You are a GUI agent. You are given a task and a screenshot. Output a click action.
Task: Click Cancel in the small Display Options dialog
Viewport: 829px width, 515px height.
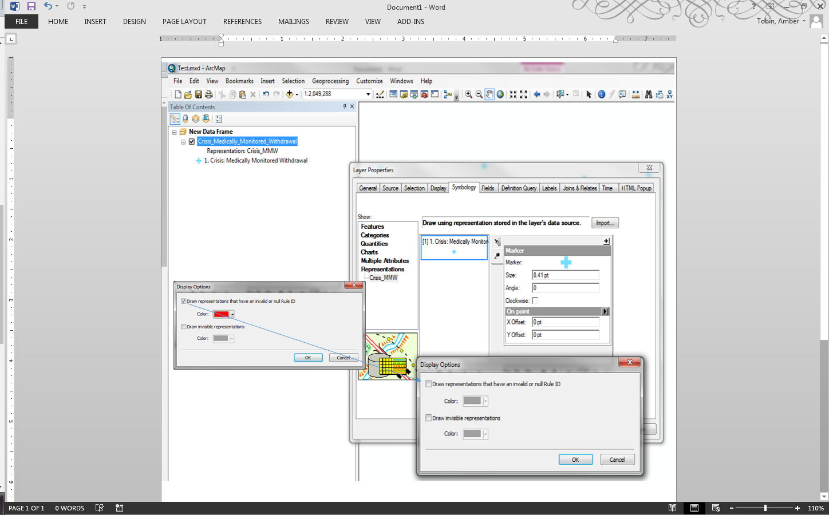(x=344, y=358)
